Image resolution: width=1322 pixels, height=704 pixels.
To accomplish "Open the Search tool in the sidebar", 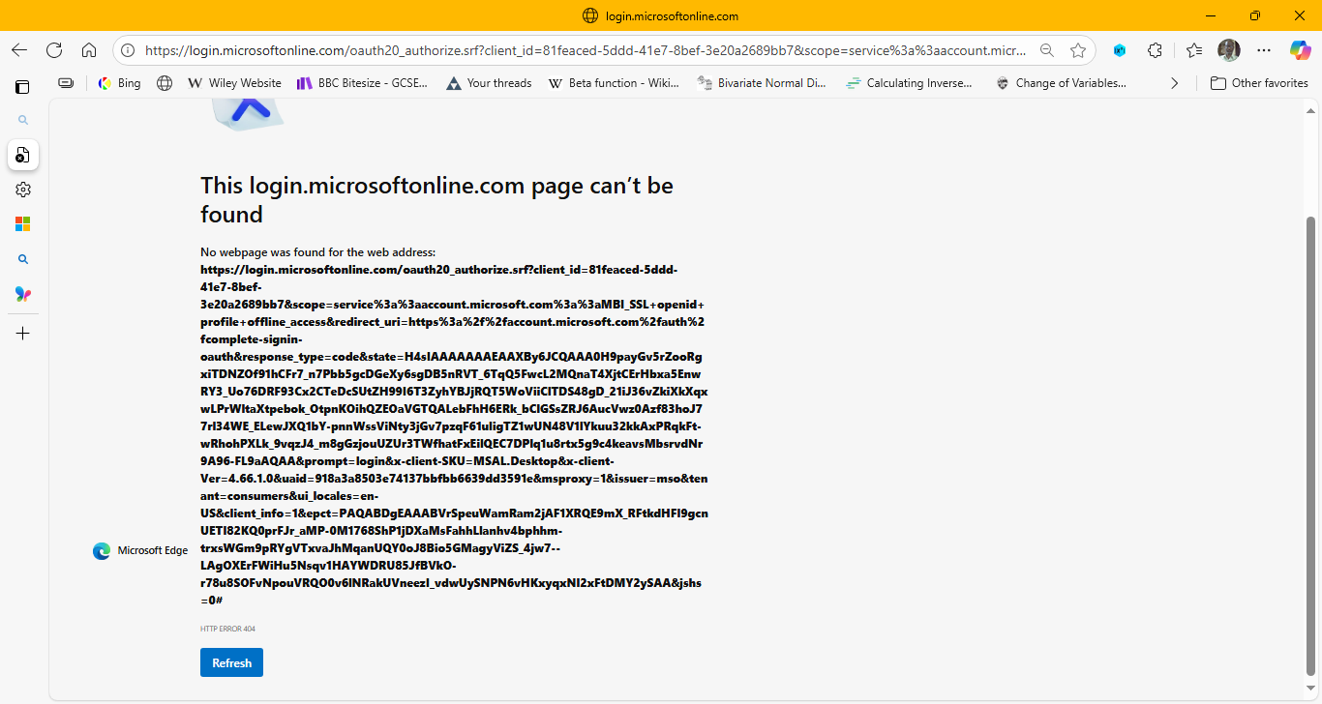I will pos(23,119).
